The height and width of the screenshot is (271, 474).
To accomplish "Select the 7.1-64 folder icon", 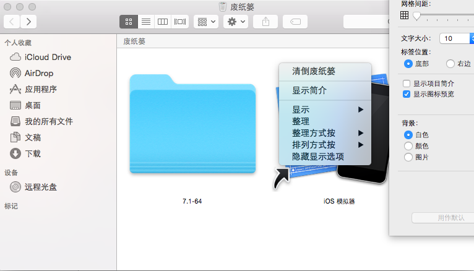I will click(192, 124).
